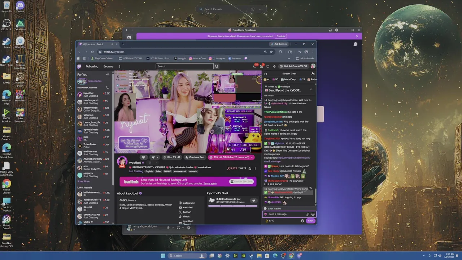This screenshot has height=260, width=462.
Task: Click taskbar Search box
Action: click(188, 256)
